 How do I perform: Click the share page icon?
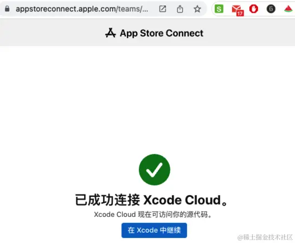(x=180, y=9)
